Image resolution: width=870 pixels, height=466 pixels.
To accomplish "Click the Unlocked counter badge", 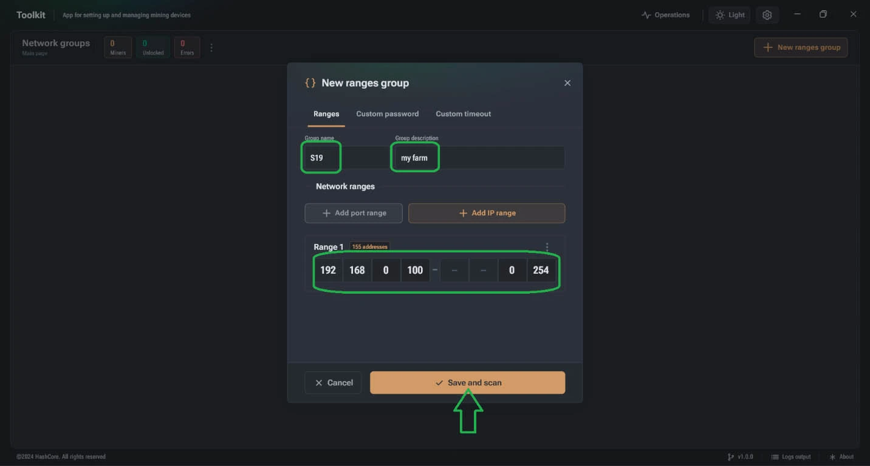I will [x=153, y=47].
